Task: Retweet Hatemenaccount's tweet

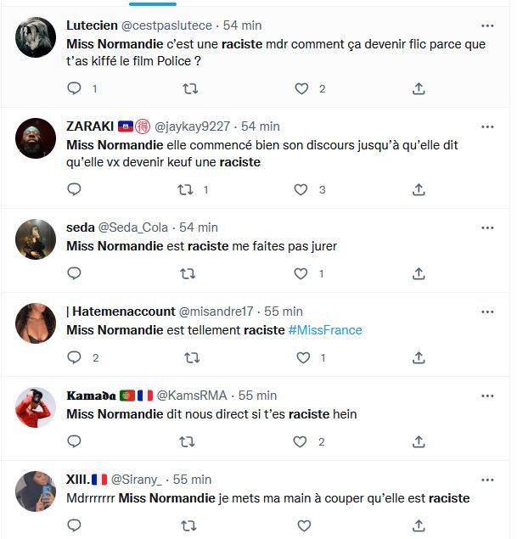Action: click(188, 357)
